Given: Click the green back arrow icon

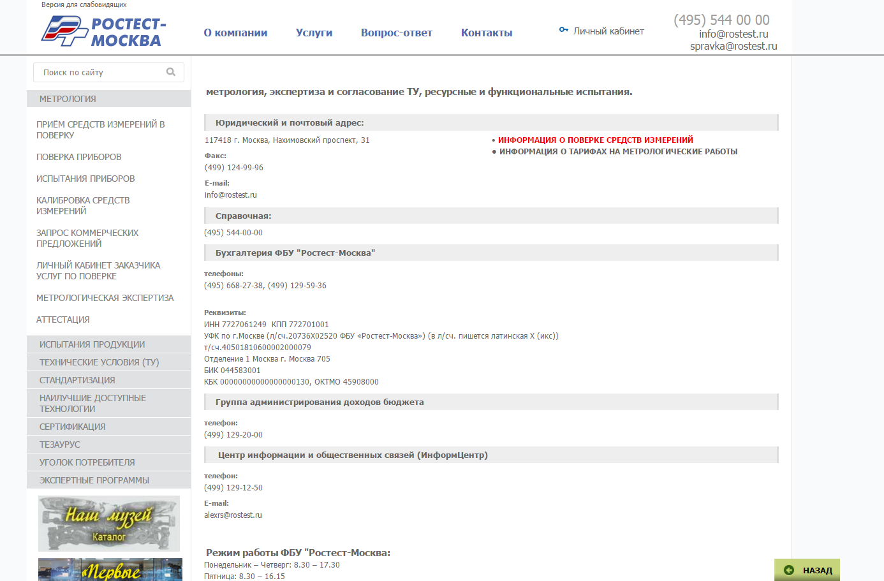Looking at the screenshot, I should [789, 570].
